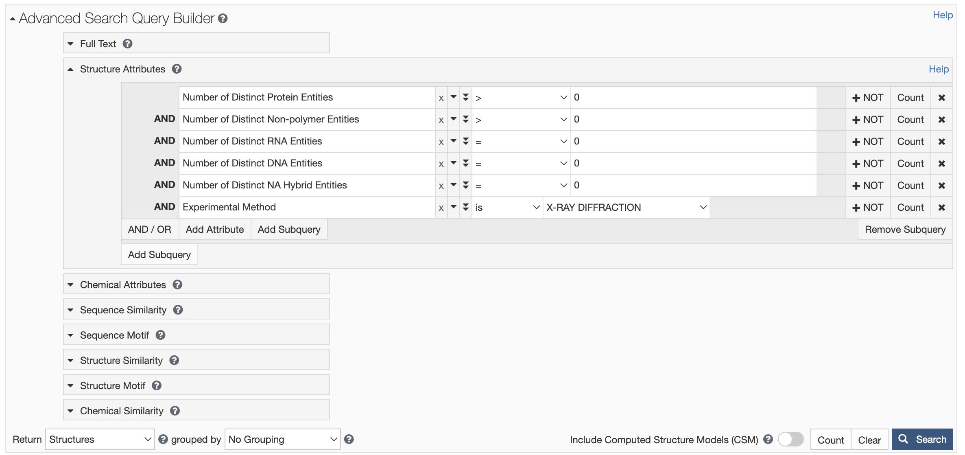Expand the Chemical Attributes section

point(122,284)
